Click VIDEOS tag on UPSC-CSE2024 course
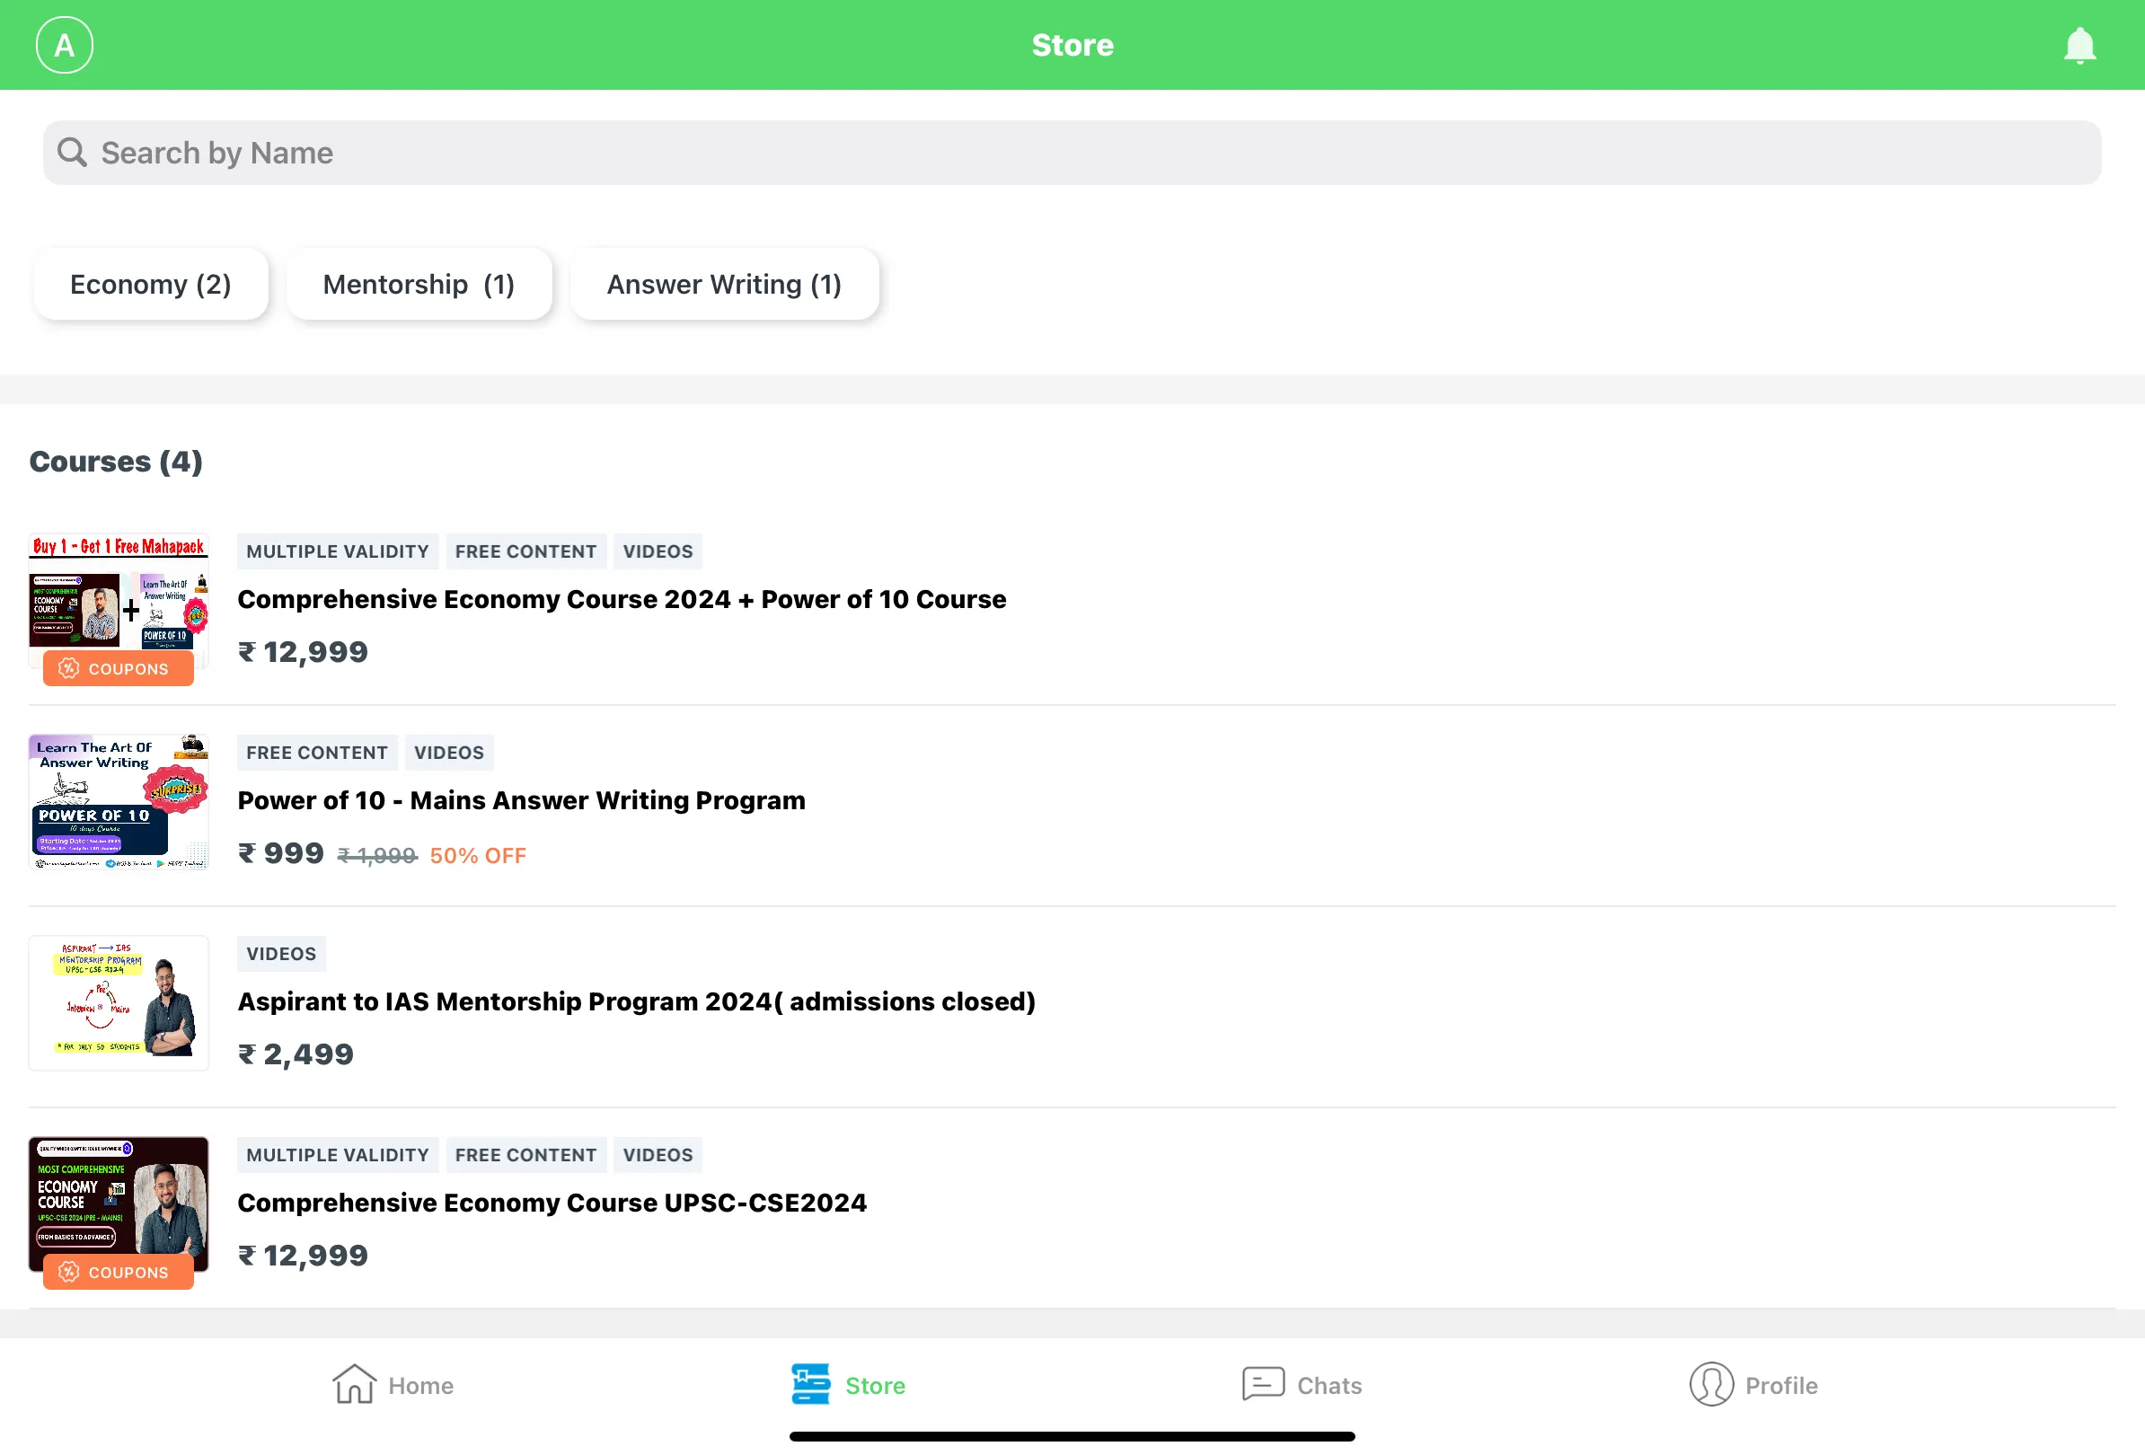2145x1455 pixels. pyautogui.click(x=658, y=1155)
